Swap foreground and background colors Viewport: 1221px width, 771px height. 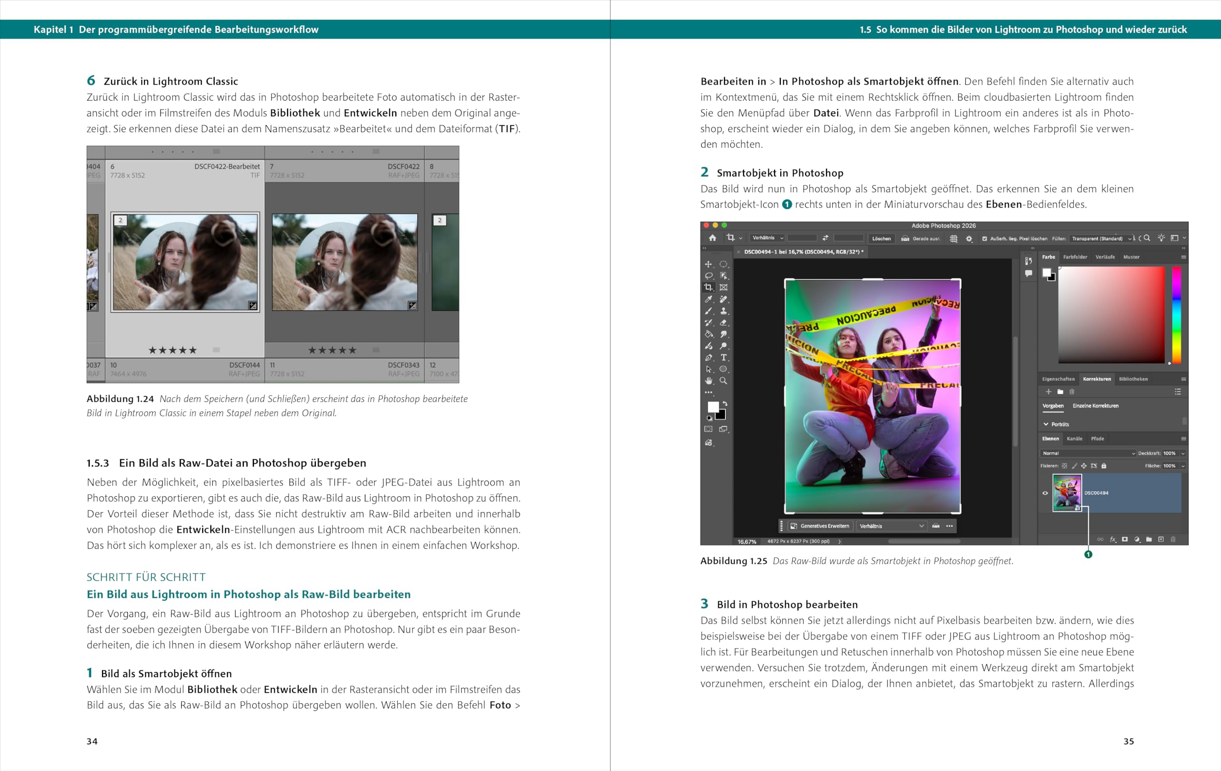click(x=725, y=403)
